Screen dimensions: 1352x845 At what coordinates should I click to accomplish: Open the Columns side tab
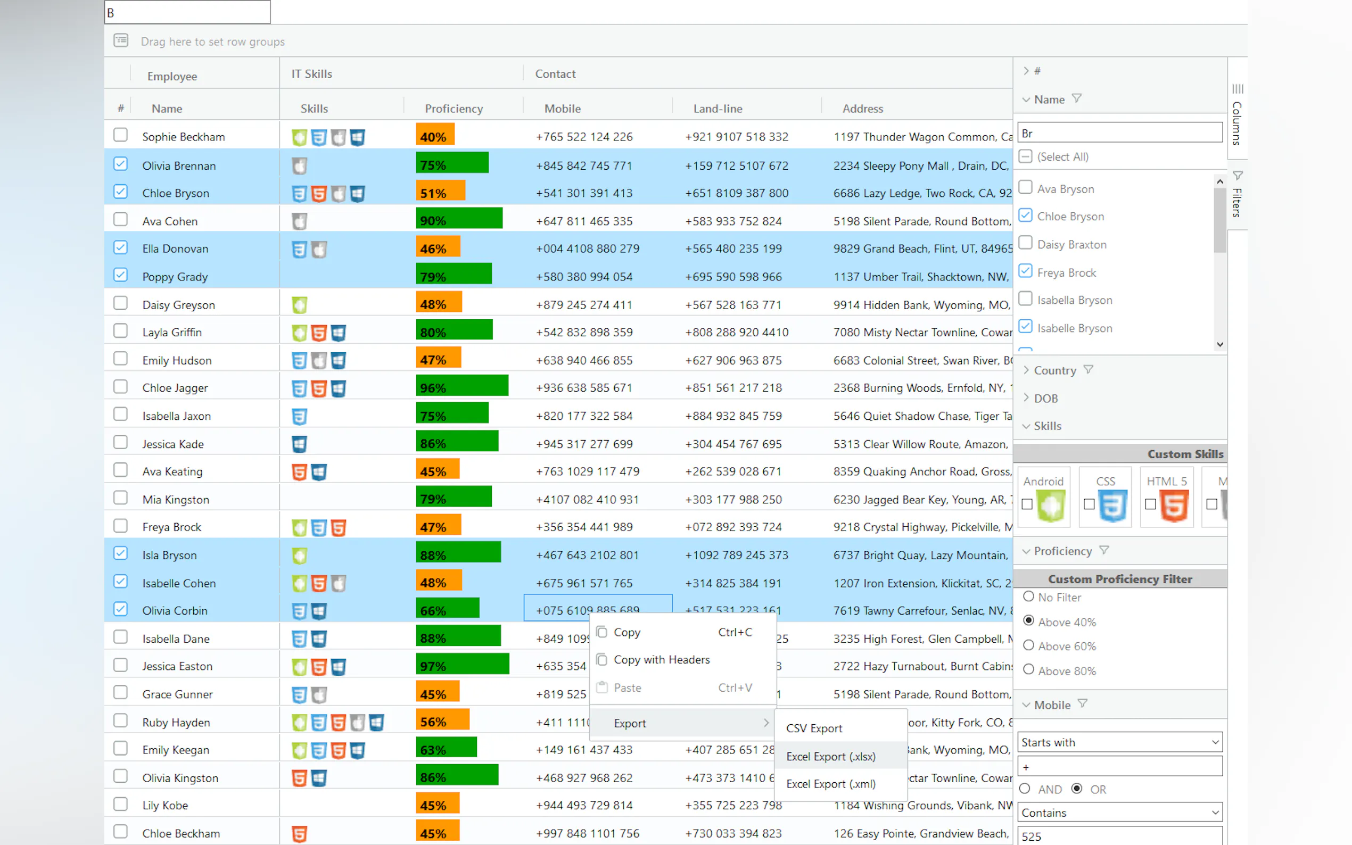(1238, 115)
